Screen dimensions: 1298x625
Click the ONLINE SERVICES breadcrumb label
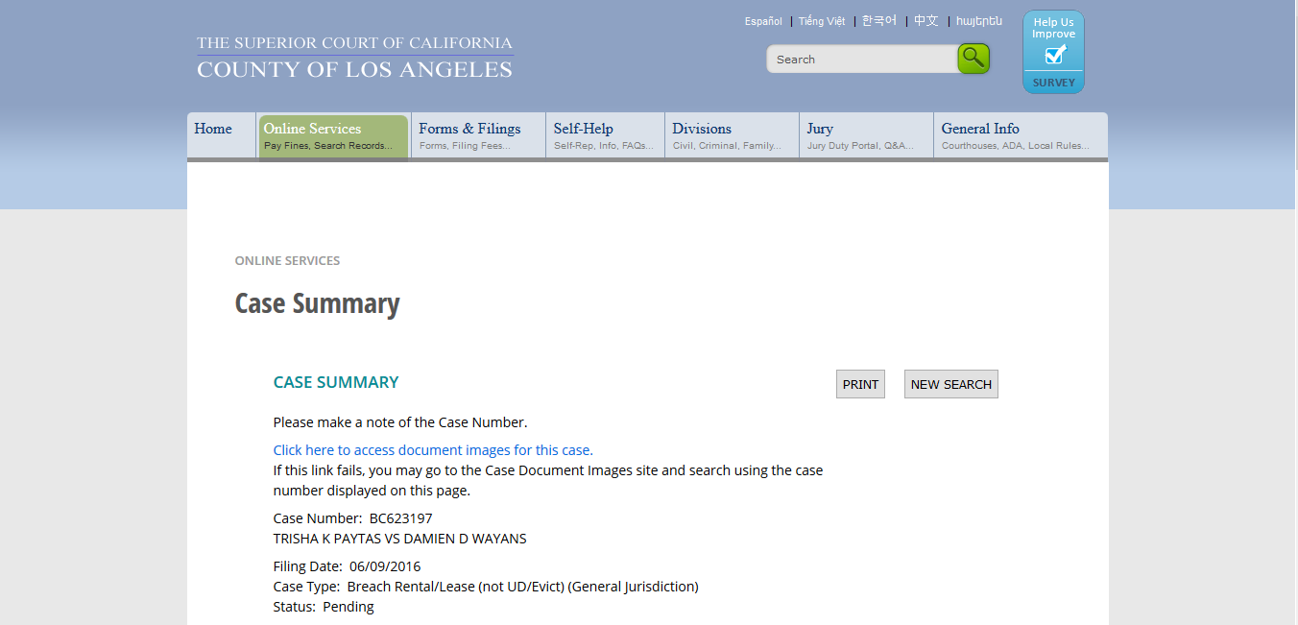click(x=287, y=261)
